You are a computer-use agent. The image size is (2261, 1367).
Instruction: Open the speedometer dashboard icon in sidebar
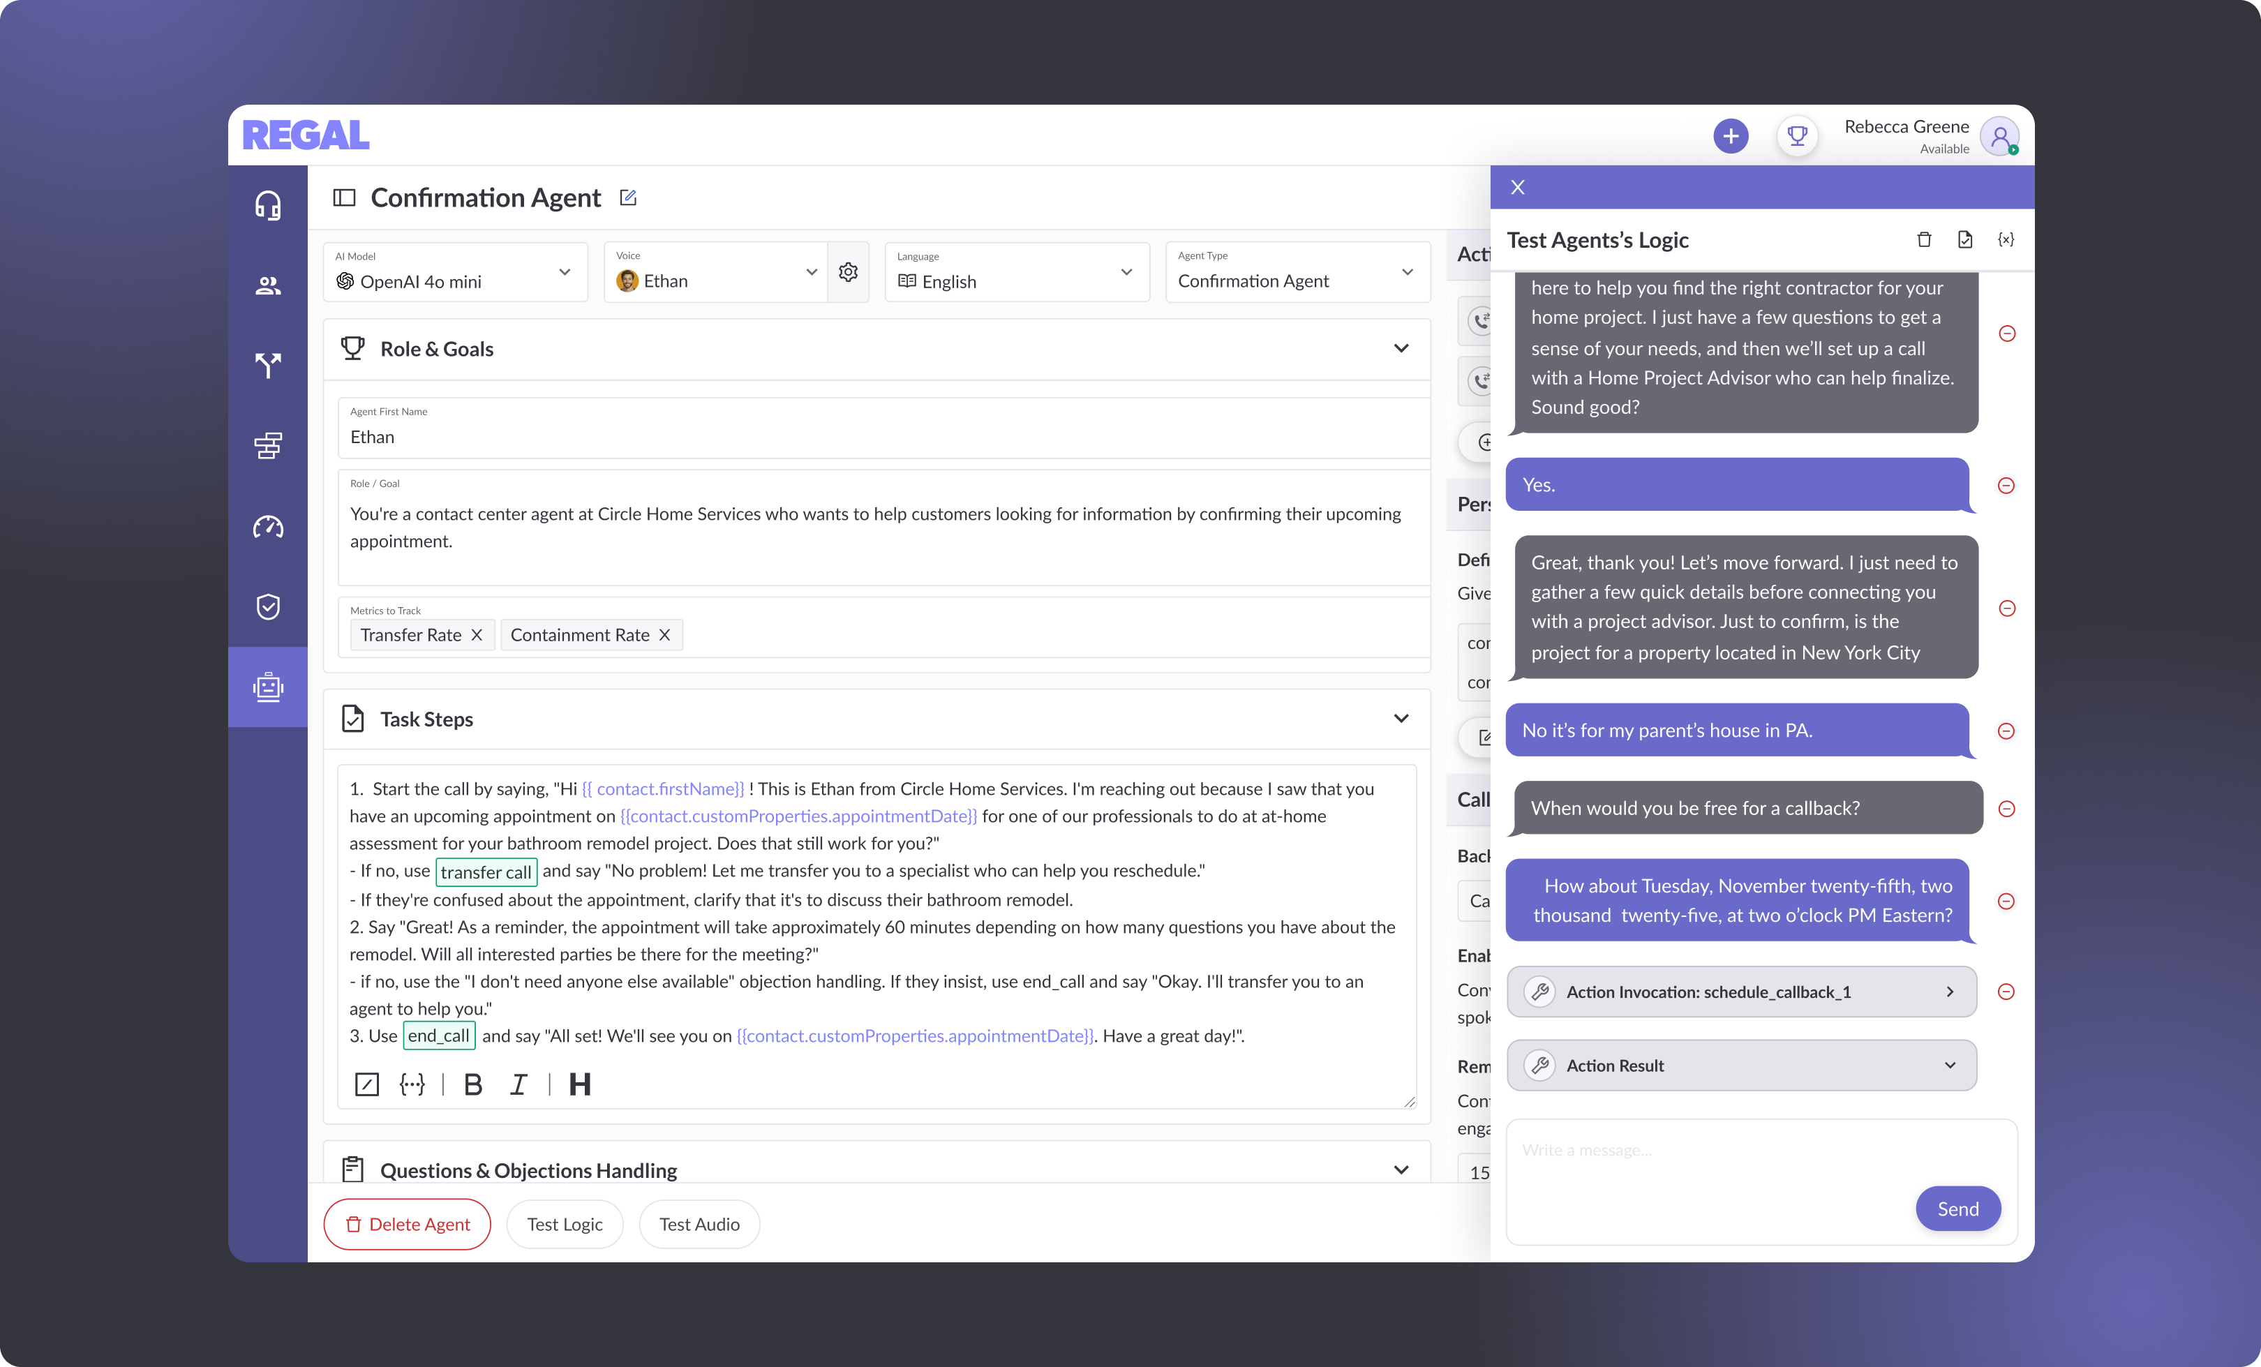(x=268, y=527)
